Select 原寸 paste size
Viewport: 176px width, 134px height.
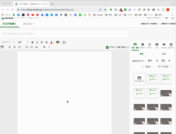(x=150, y=61)
